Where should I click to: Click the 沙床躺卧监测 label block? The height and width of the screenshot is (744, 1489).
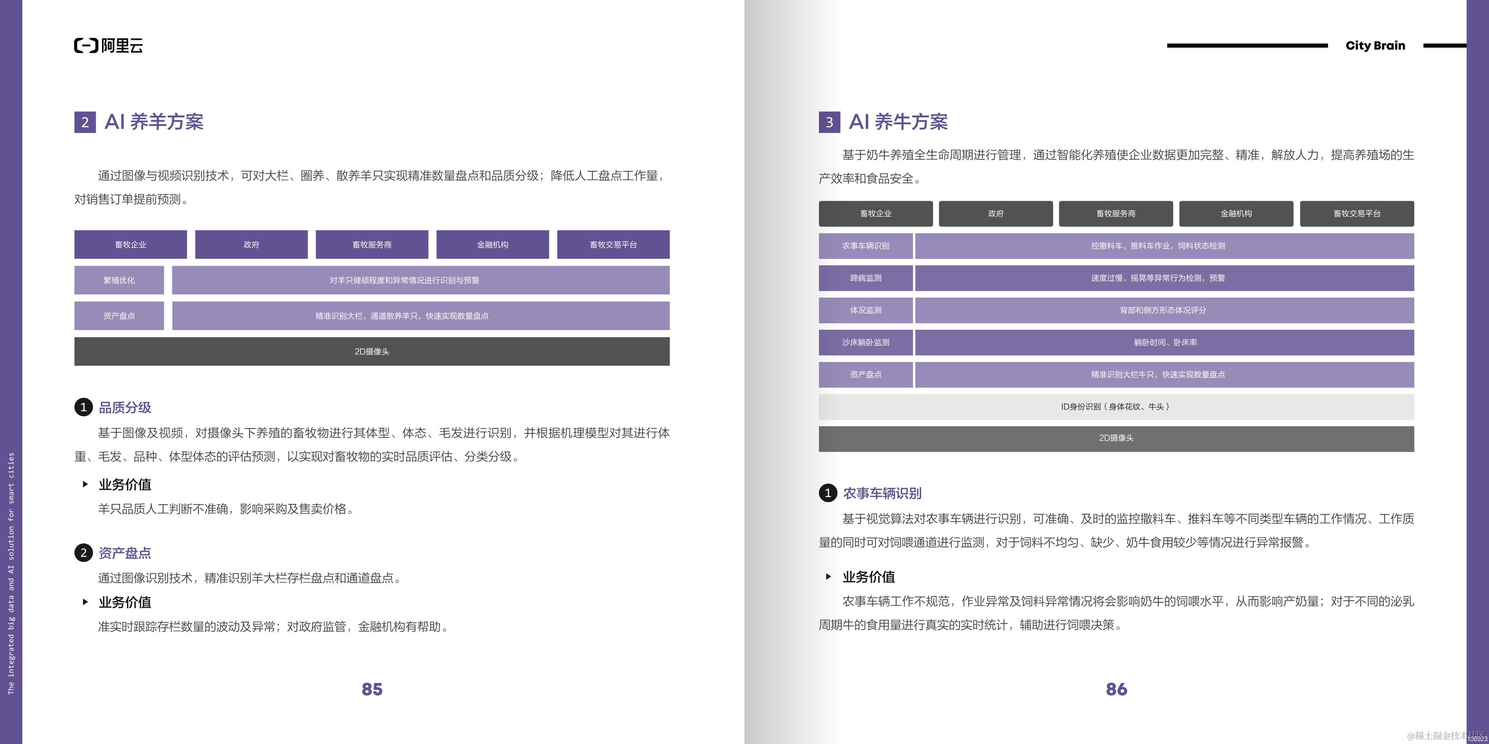(x=865, y=342)
